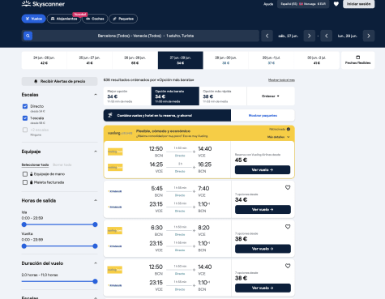Check Maleta facturada filter
The height and width of the screenshot is (299, 385).
(x=25, y=182)
